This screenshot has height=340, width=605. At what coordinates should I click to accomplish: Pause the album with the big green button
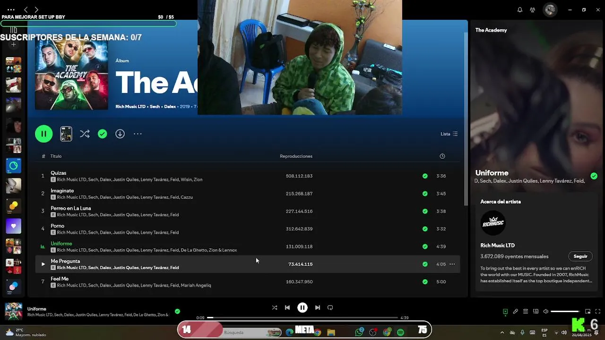coord(43,134)
